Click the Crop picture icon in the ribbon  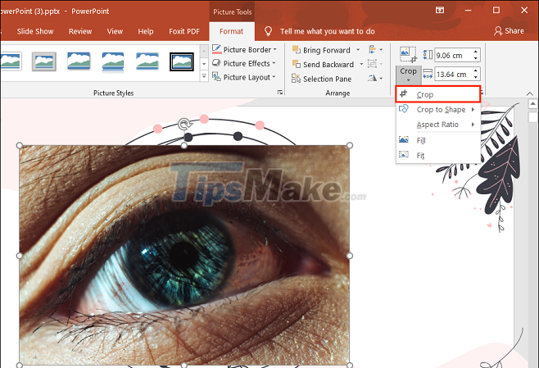[x=408, y=55]
